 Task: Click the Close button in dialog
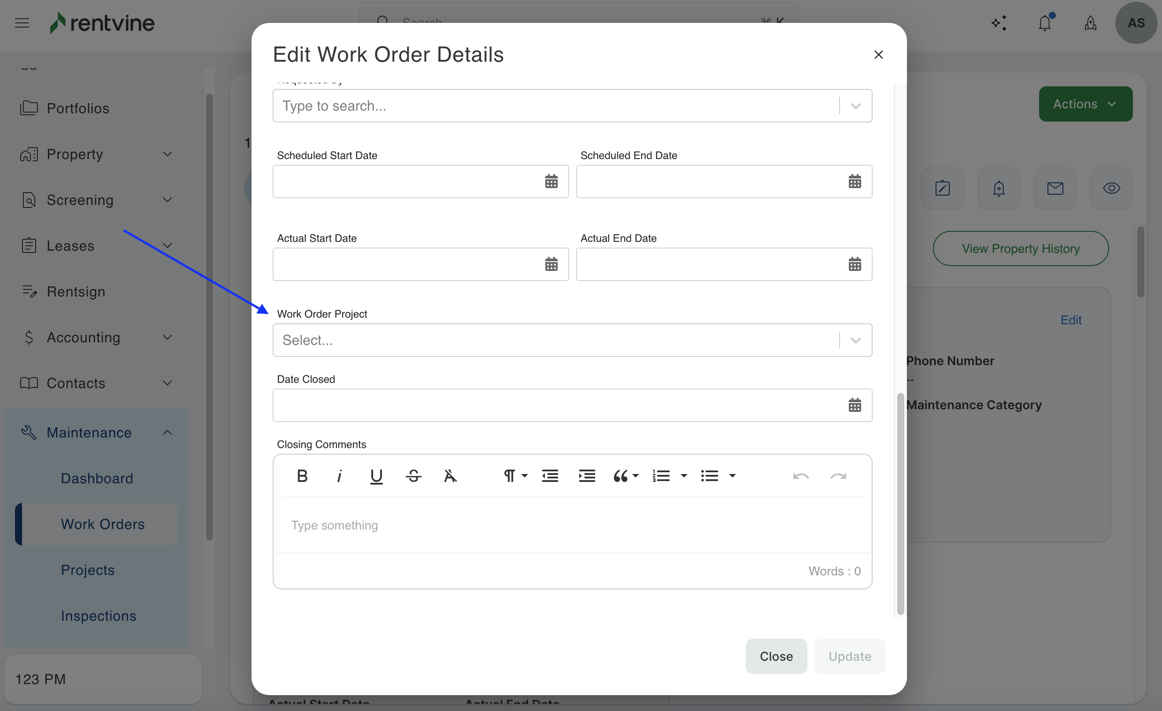point(776,656)
